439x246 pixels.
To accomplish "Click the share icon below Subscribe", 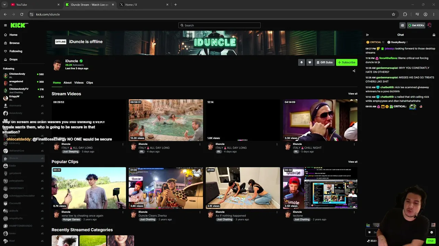I will 354,71.
